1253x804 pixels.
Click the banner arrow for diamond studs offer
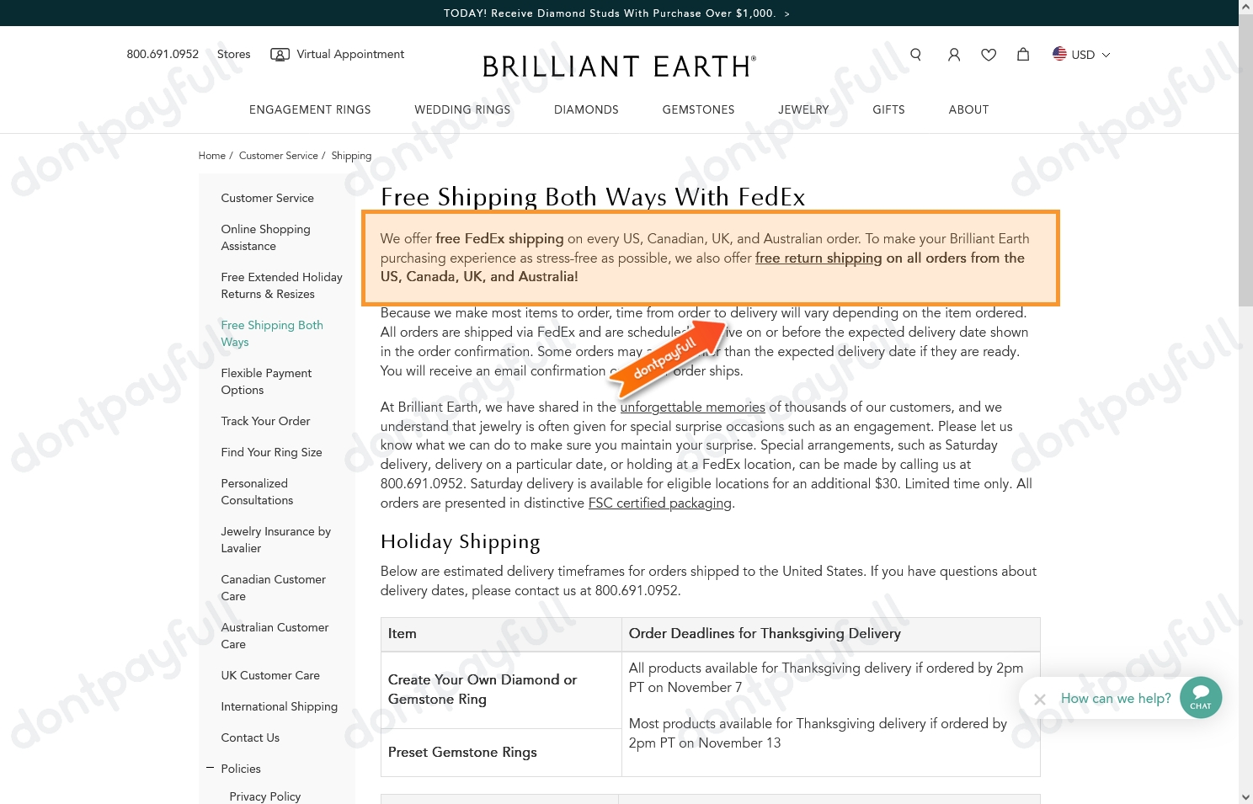786,13
